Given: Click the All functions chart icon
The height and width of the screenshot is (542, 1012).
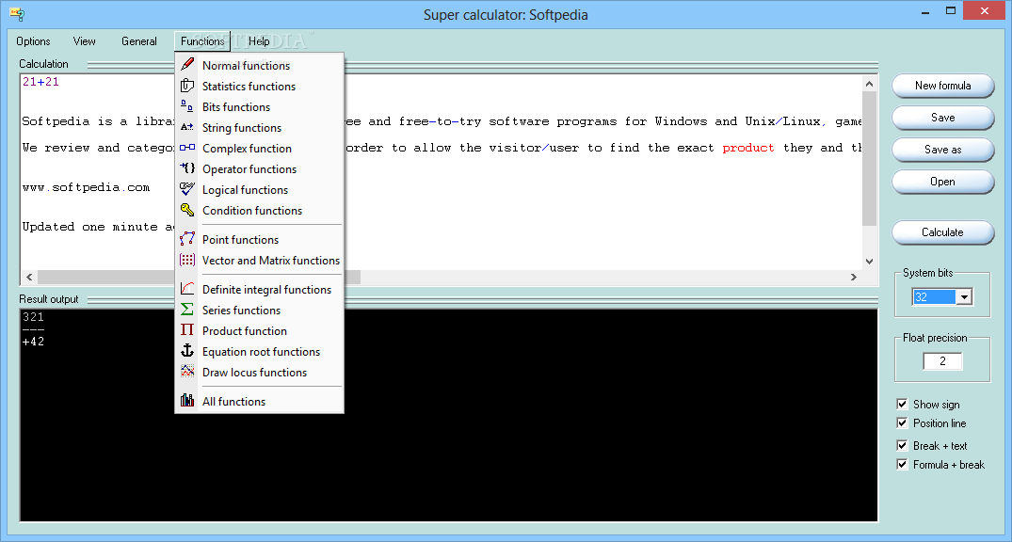Looking at the screenshot, I should (x=187, y=401).
